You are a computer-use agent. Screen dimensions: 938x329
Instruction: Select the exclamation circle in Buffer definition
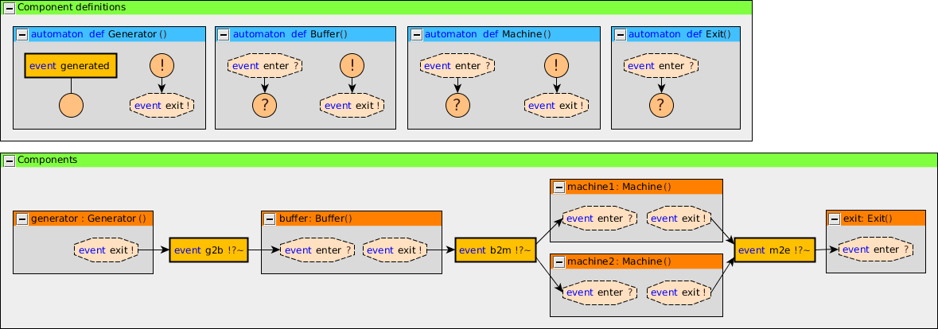tap(352, 65)
